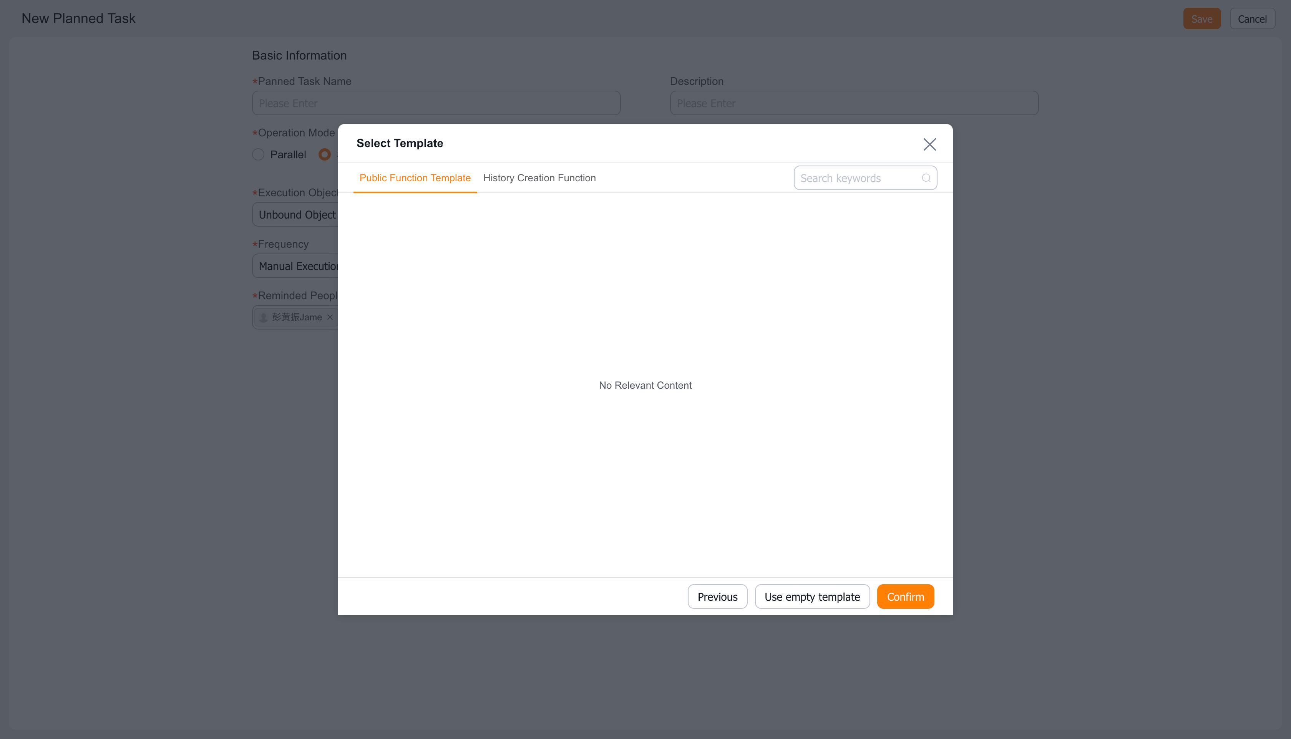Viewport: 1291px width, 739px height.
Task: Confirm the template selection
Action: 905,597
